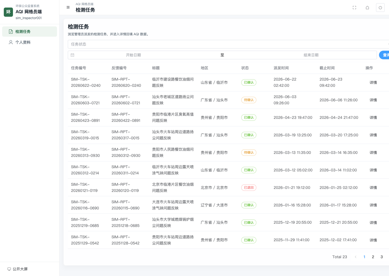Open 详情 for task 20260319-0015

click(x=373, y=135)
